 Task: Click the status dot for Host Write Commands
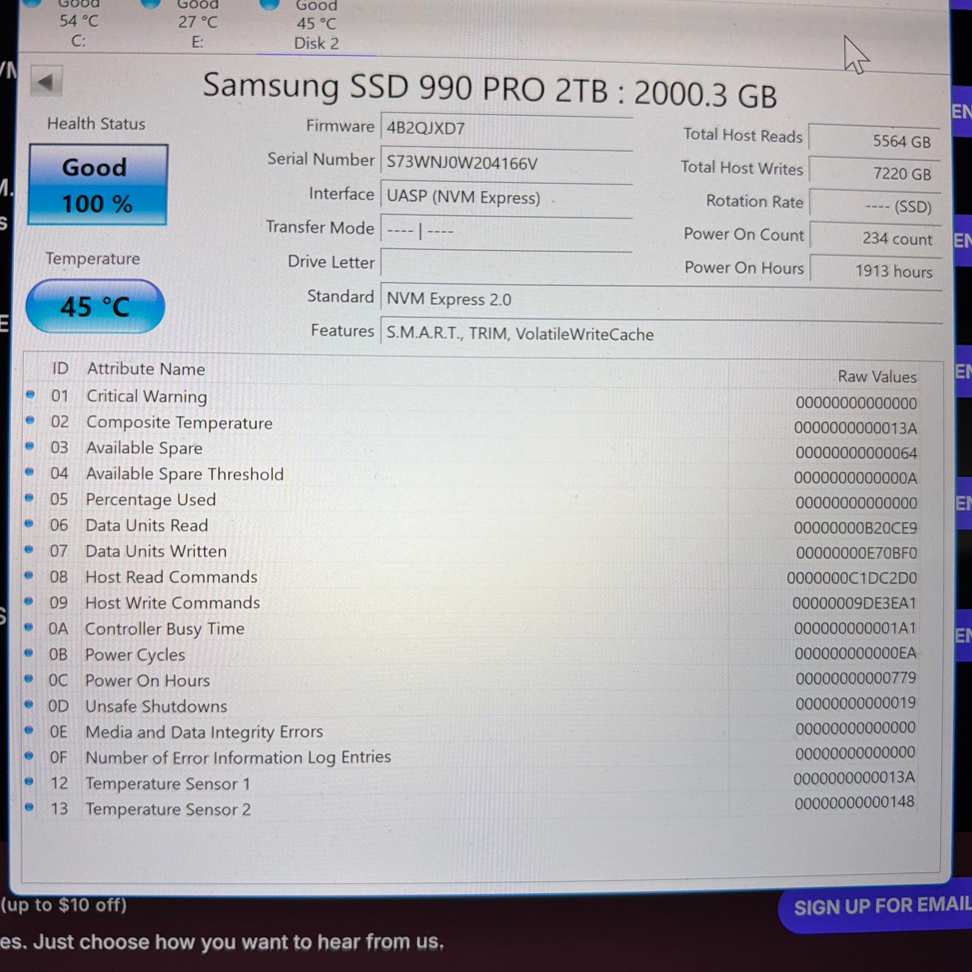[x=29, y=601]
